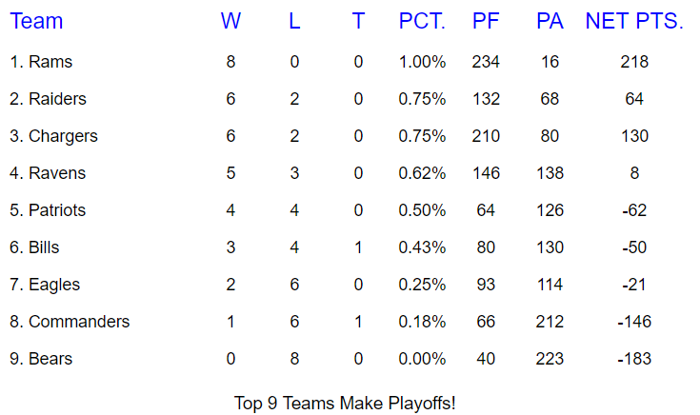Click the T column header
The width and height of the screenshot is (700, 415).
[358, 21]
